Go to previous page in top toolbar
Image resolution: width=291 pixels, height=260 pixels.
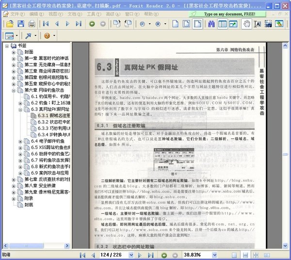57,24
